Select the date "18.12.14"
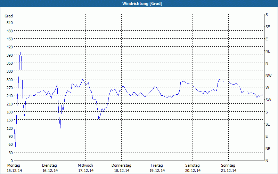Screen dimensions: 278x174 (x=122, y=171)
